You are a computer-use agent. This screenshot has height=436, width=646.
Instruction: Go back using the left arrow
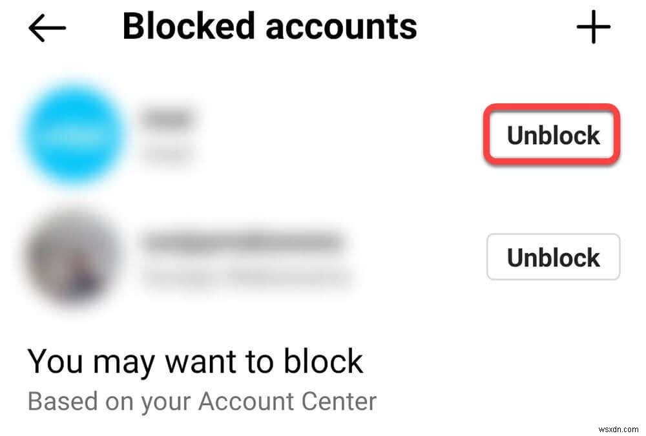47,28
